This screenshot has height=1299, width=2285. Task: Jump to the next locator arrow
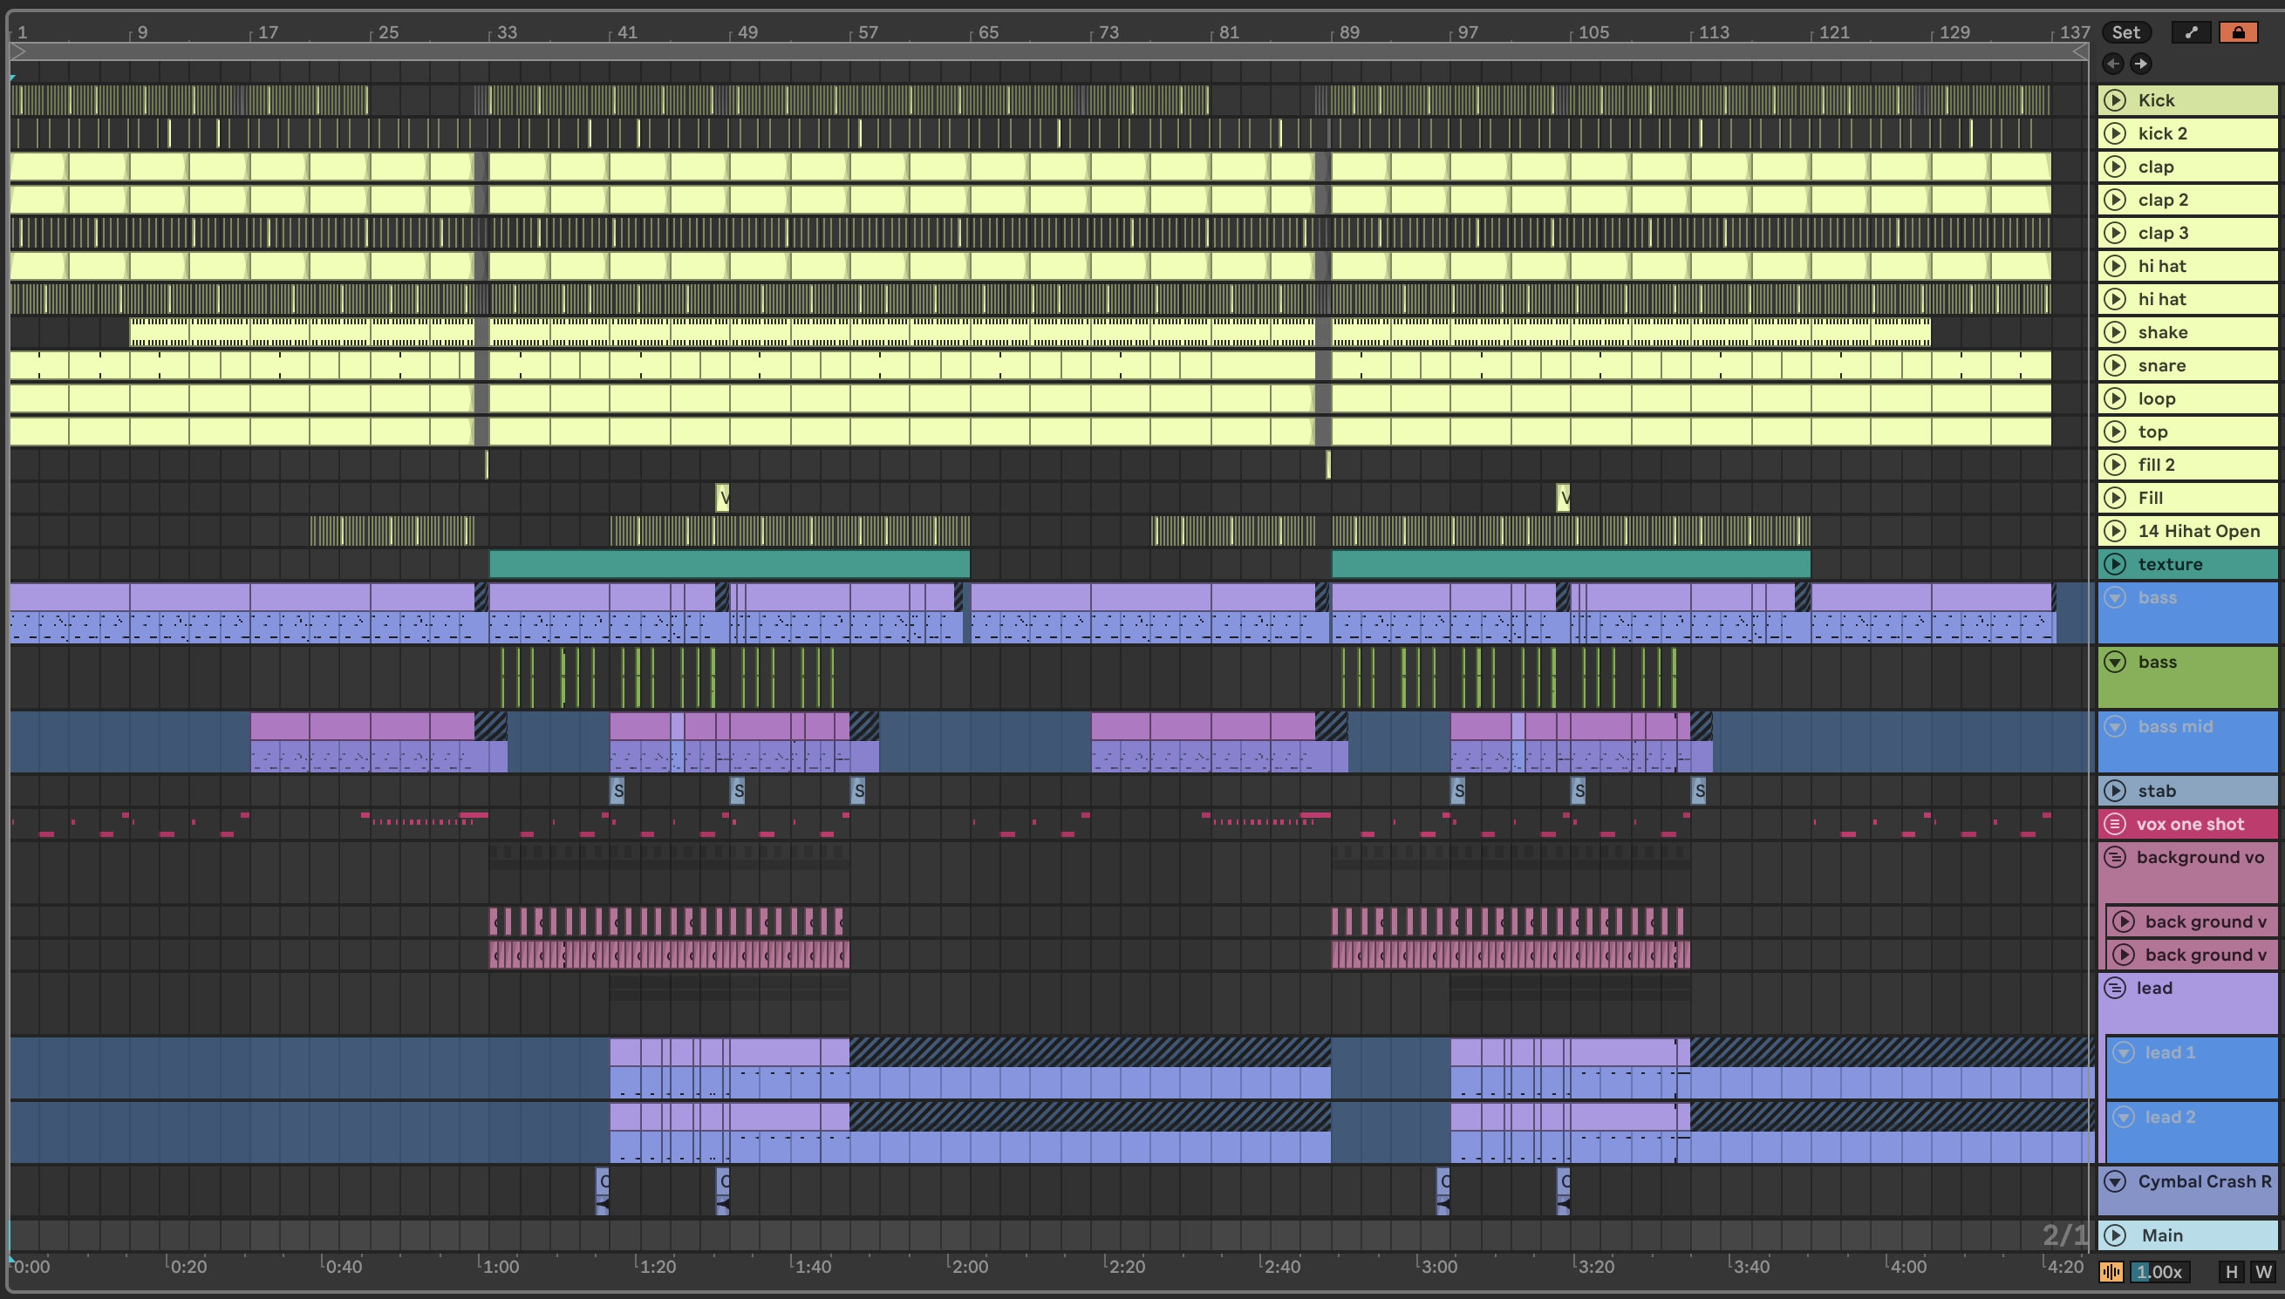pos(2140,64)
